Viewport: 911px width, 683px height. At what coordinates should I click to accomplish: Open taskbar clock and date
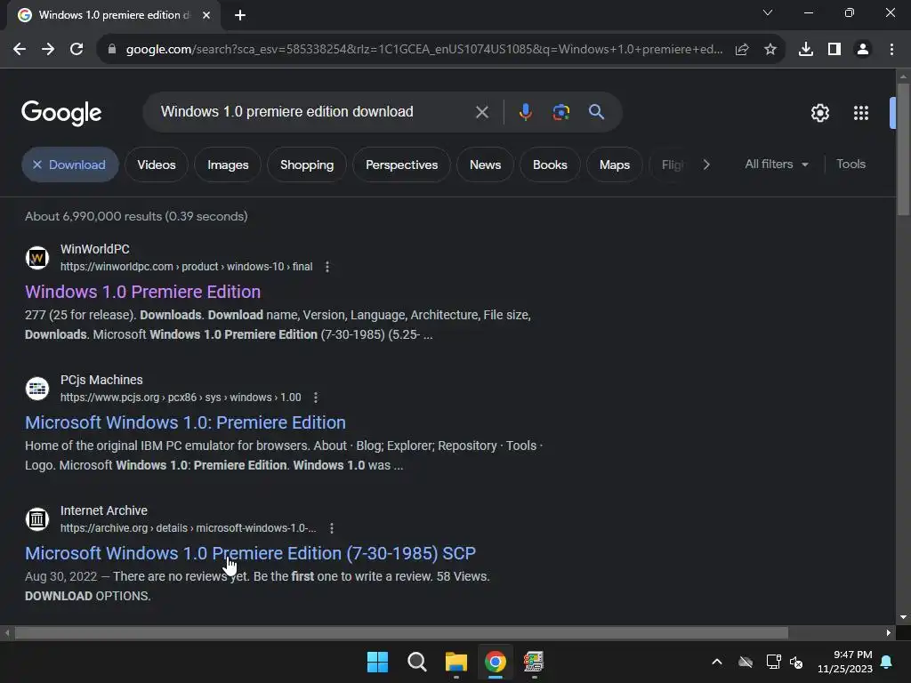coord(845,662)
